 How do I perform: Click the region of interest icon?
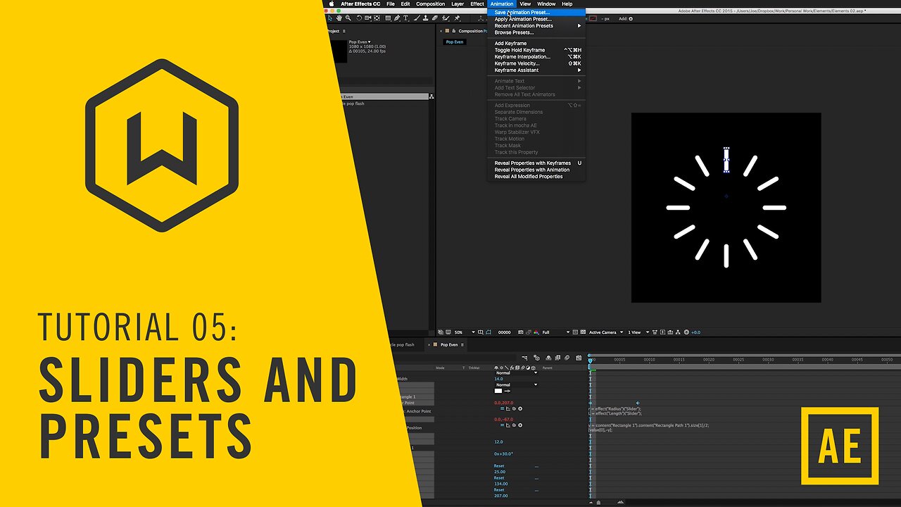pyautogui.click(x=574, y=332)
